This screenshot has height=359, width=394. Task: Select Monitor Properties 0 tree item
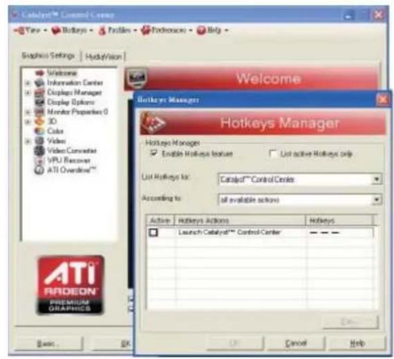tap(77, 112)
